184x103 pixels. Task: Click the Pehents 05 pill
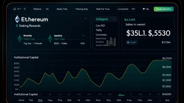click(x=41, y=9)
